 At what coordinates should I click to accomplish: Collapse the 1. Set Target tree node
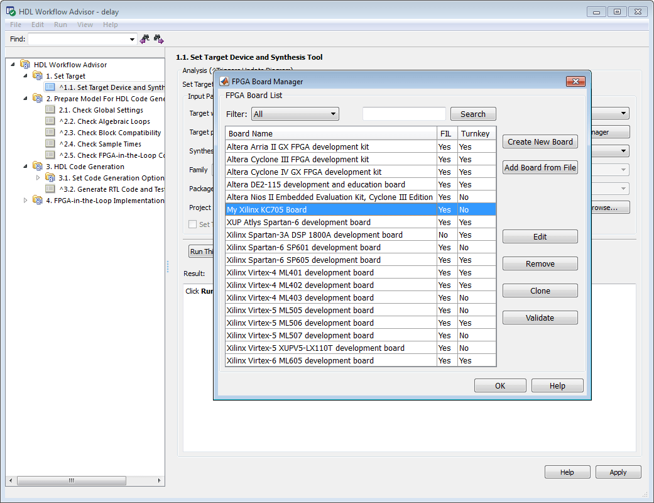coord(25,75)
